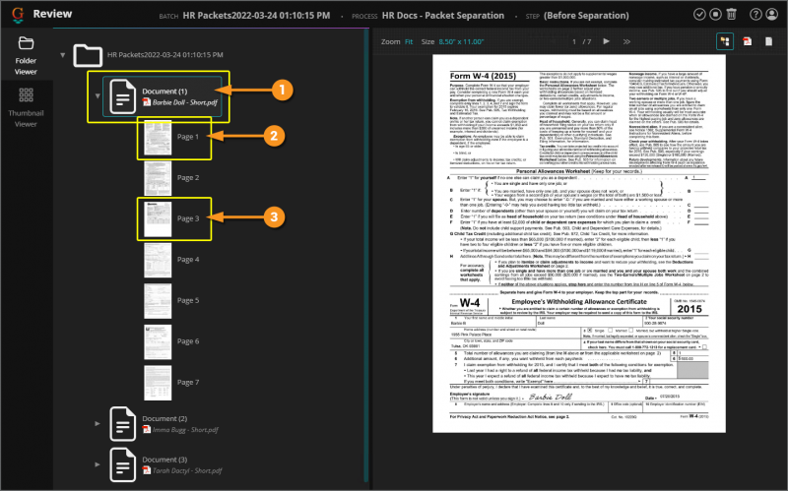Viewport: 788px width, 491px height.
Task: Go to next page with play arrow
Action: click(x=606, y=41)
